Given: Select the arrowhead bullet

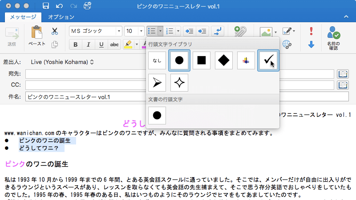Looking at the screenshot, I should 157,83.
